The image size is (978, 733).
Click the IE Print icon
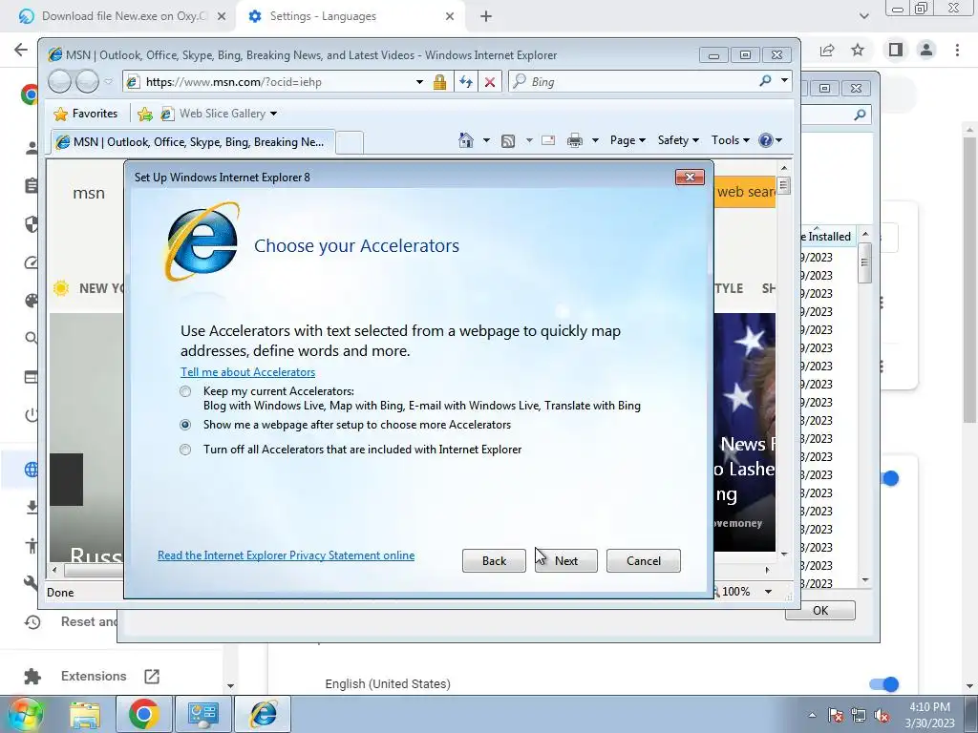(574, 141)
